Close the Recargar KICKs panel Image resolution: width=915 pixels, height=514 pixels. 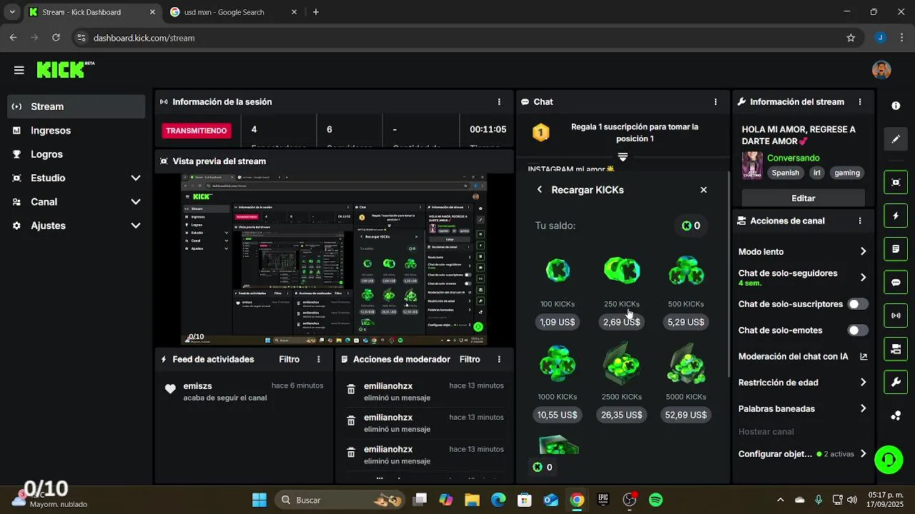[x=703, y=190]
